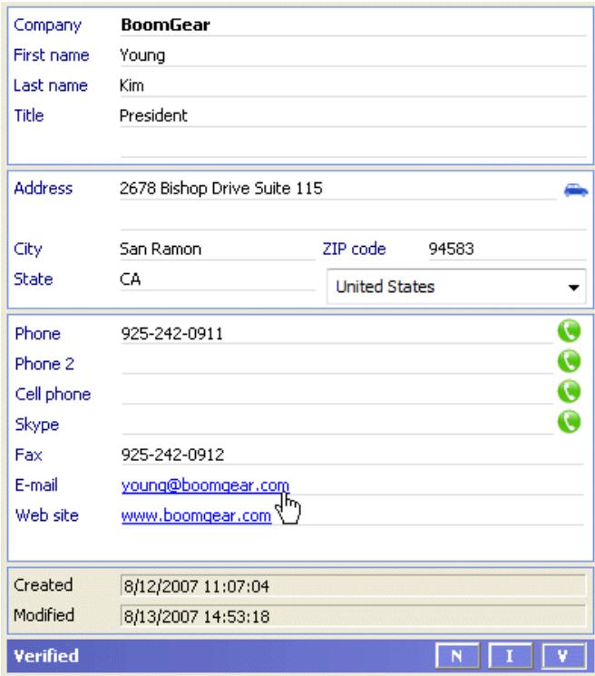Click the Verified status label
Viewport: 595px width, 676px height.
tap(46, 656)
